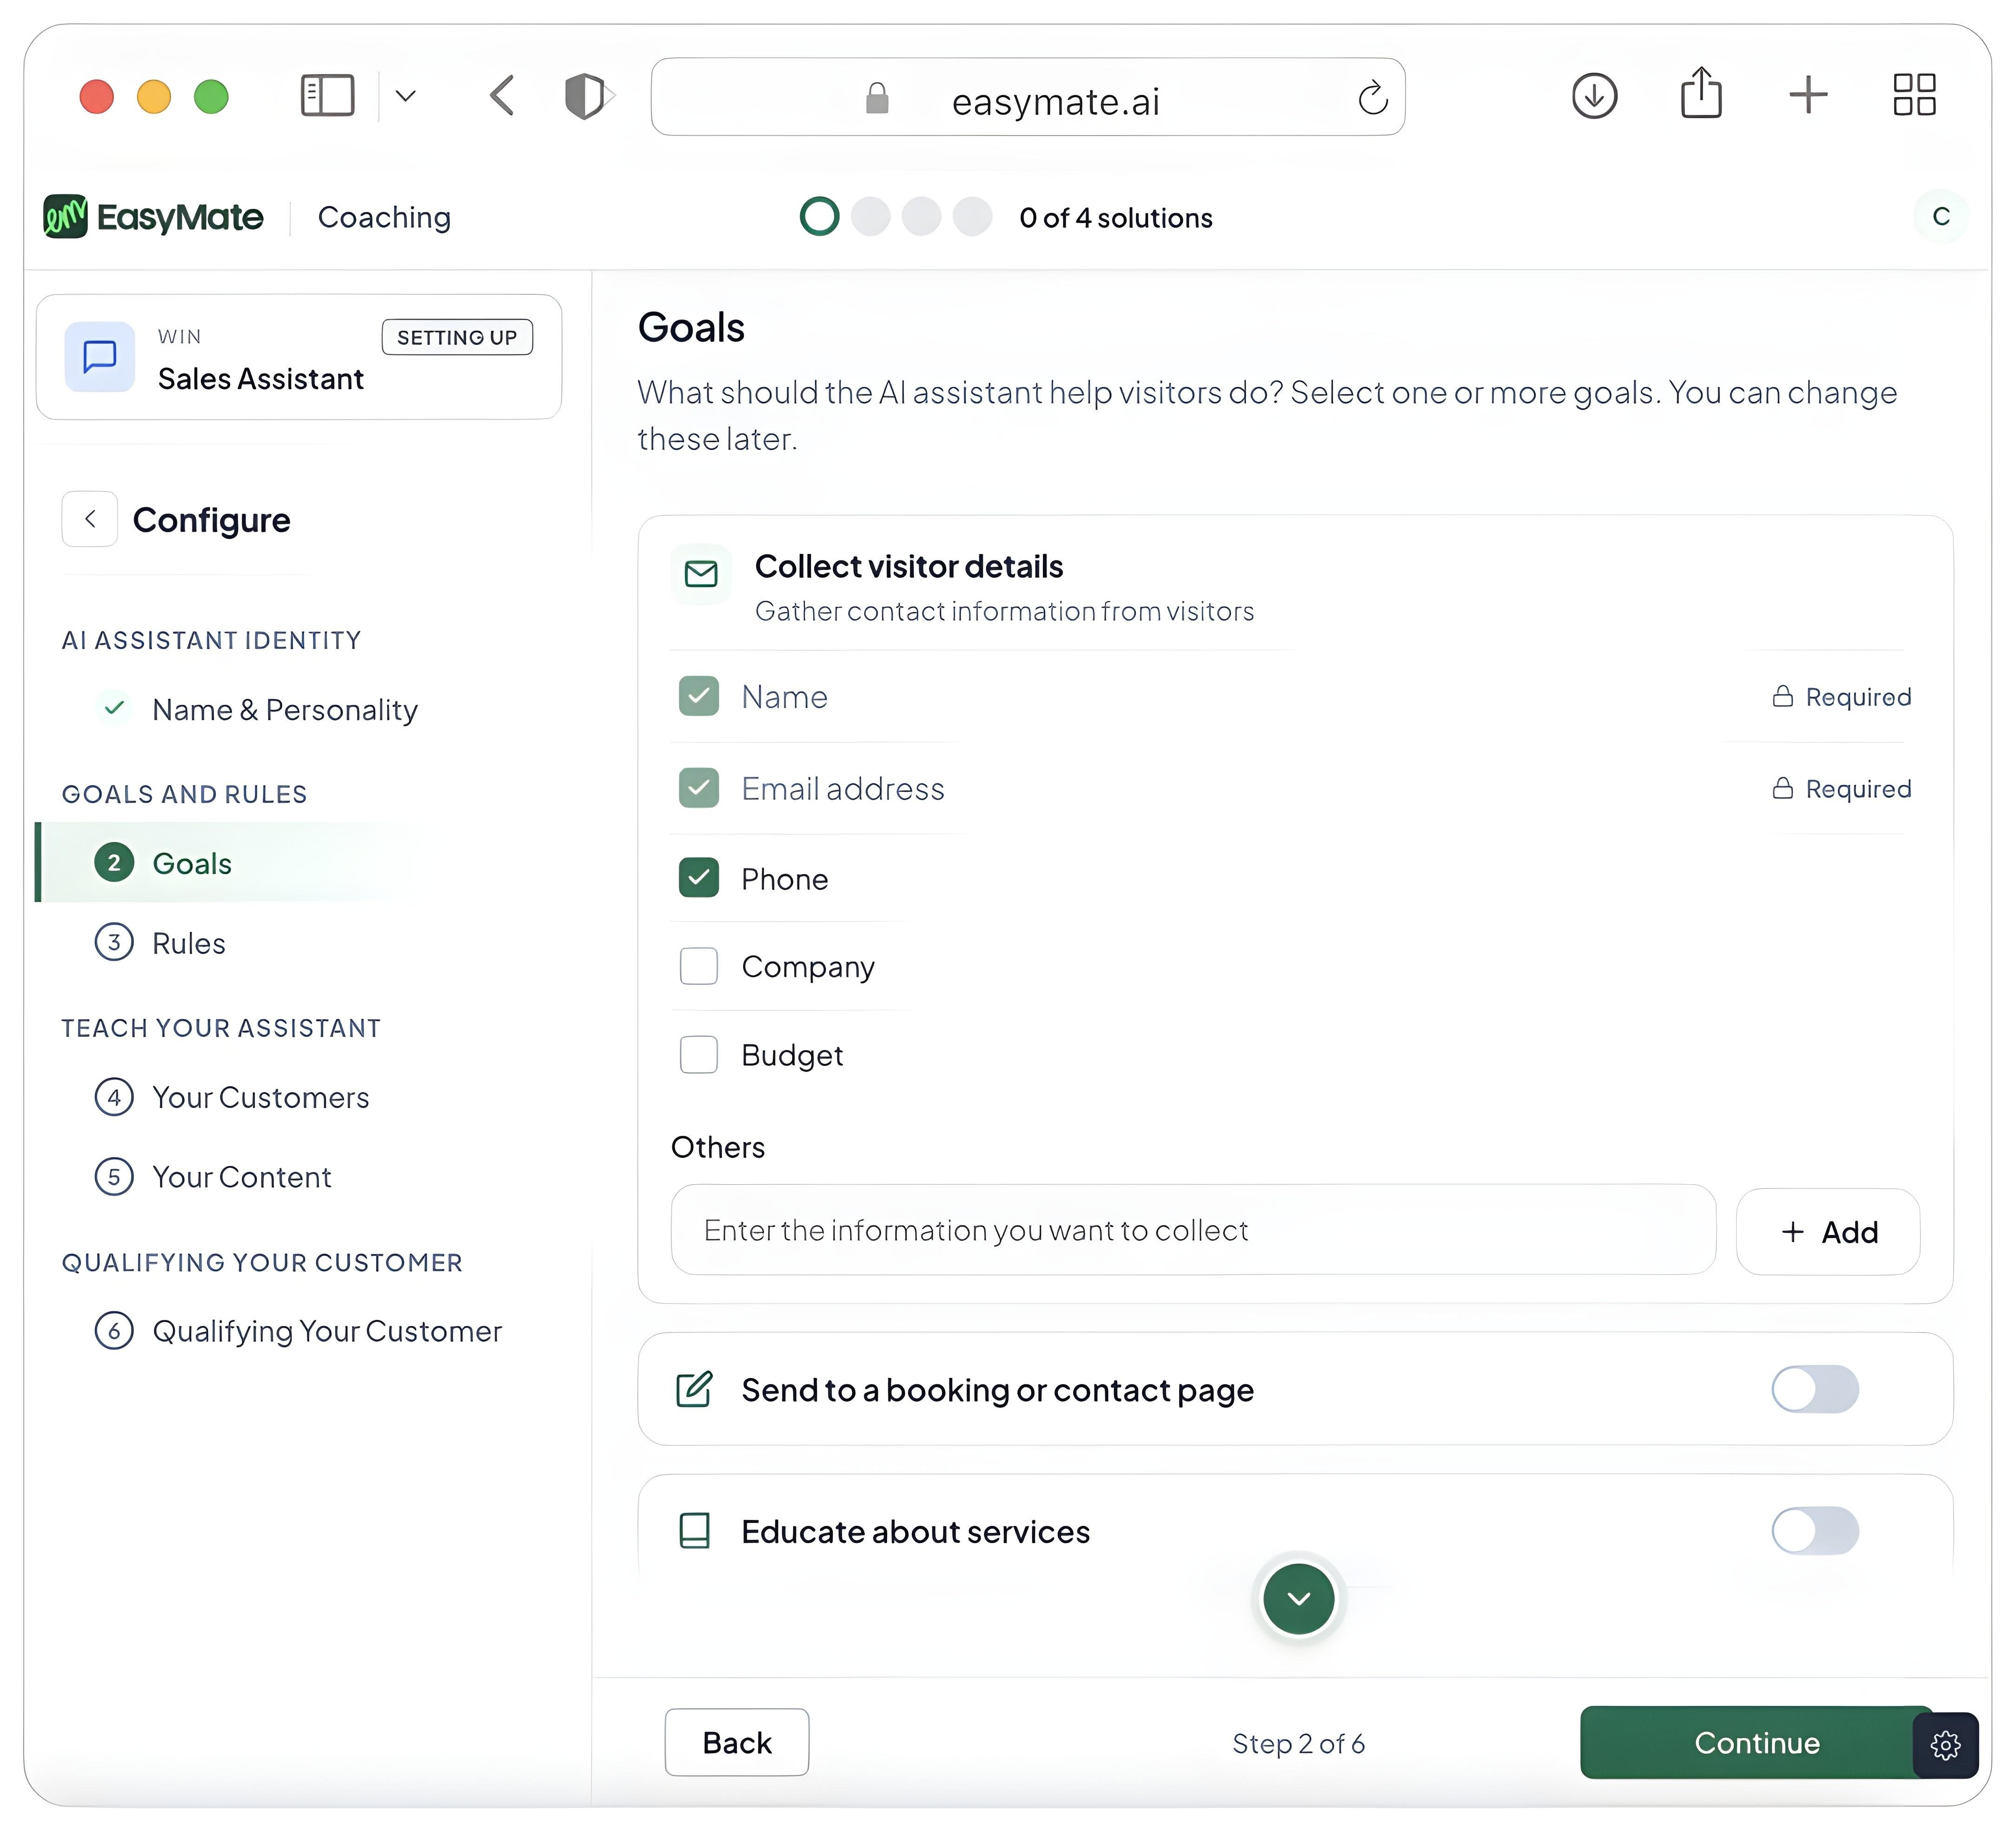Click the step 6 number badge

pos(113,1331)
